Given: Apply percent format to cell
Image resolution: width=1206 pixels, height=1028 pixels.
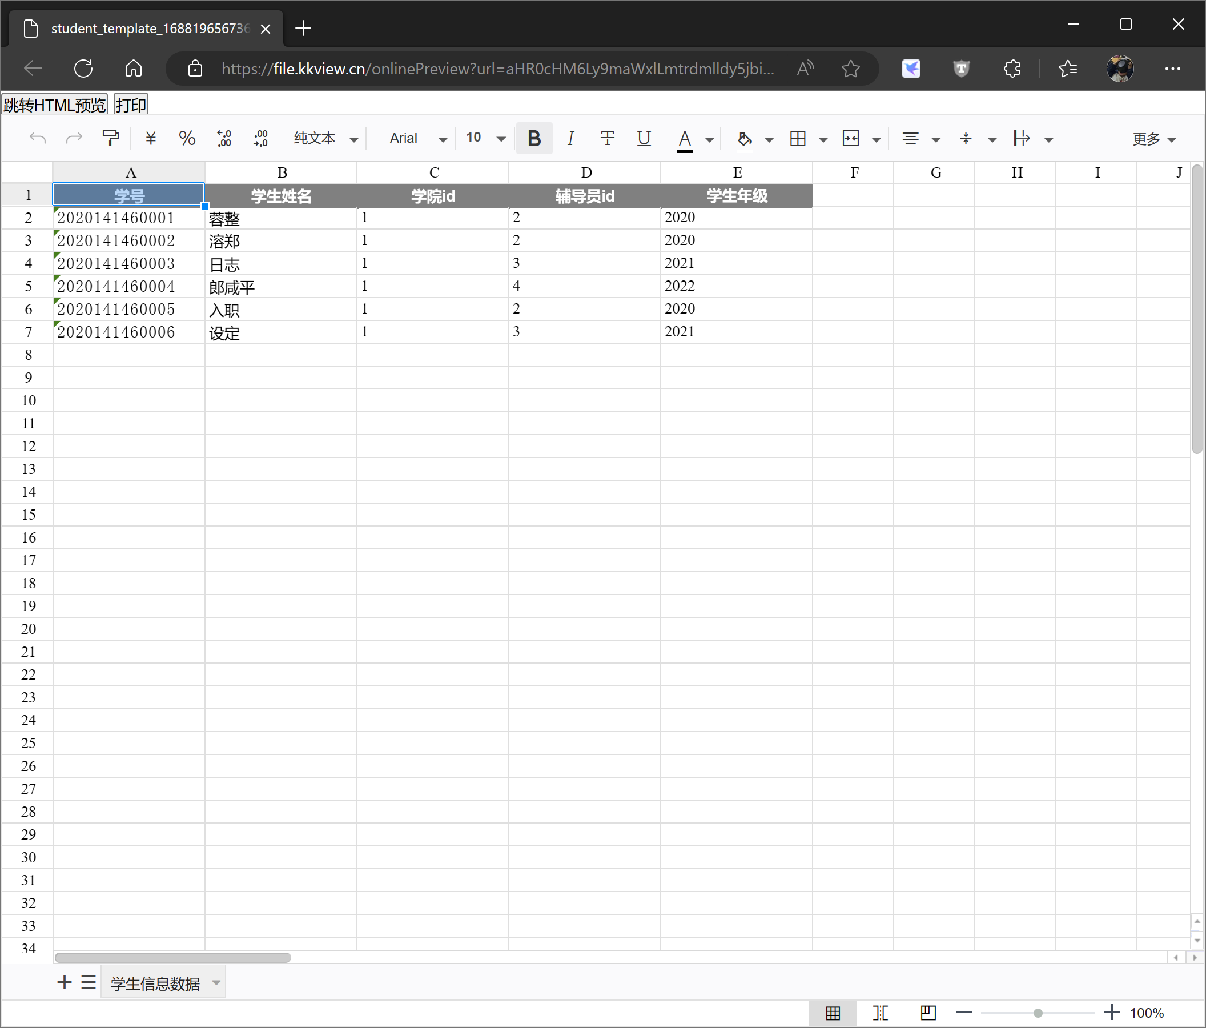Looking at the screenshot, I should tap(187, 139).
